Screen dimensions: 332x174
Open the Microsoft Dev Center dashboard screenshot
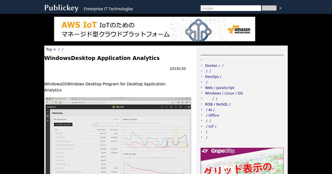[118, 136]
